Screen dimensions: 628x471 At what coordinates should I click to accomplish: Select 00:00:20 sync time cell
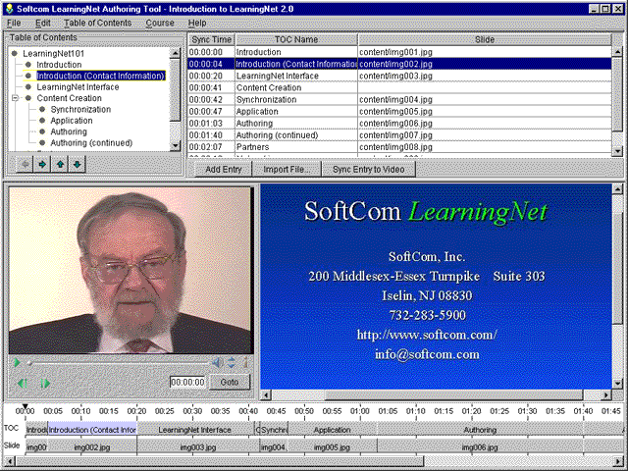click(x=211, y=76)
